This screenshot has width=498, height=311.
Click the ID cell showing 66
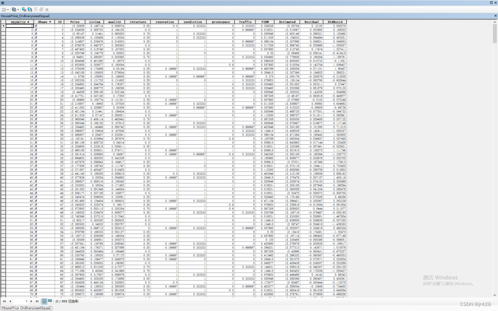(59, 279)
